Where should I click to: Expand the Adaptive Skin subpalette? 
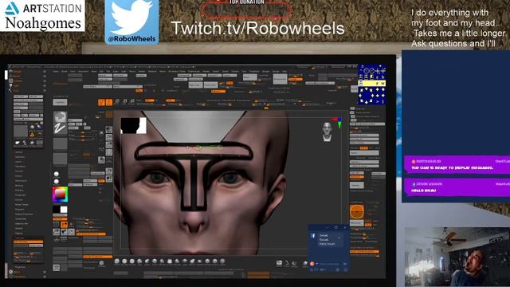tap(22, 223)
